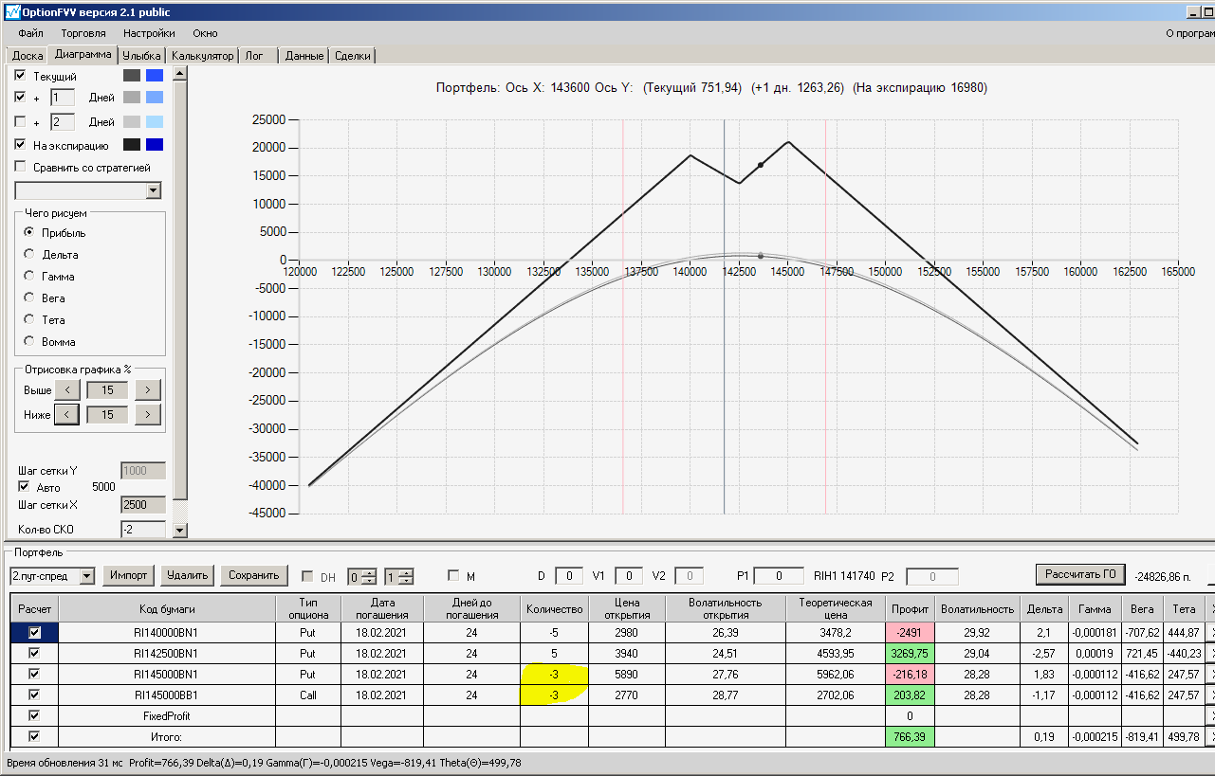
Task: Uncheck the Расчет box for RI142500BN1
Action: (35, 653)
